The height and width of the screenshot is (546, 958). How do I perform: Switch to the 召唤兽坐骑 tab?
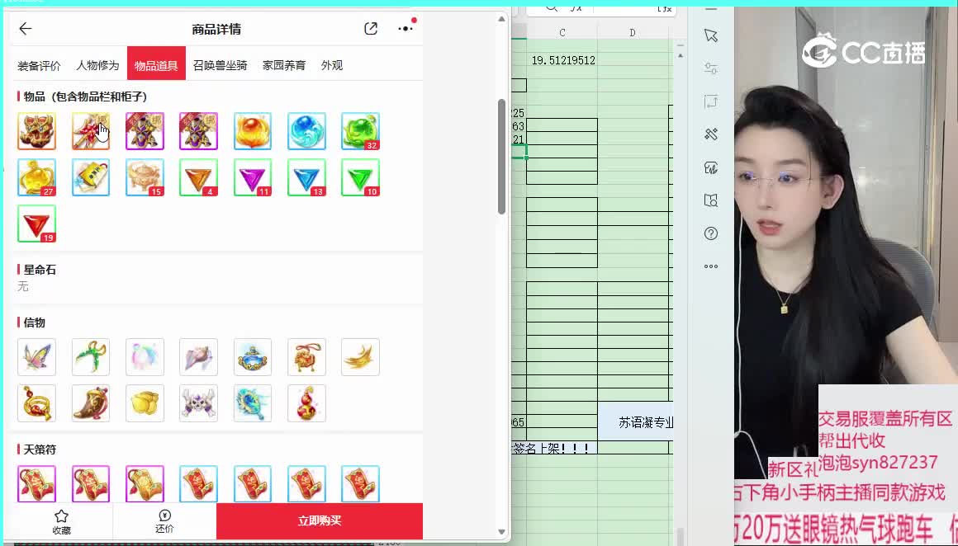tap(220, 65)
